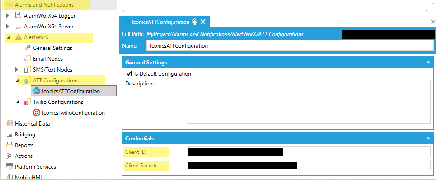Uncheck the Is Default Configuration checkbox
Viewport: 436px width, 180px height.
coord(129,74)
